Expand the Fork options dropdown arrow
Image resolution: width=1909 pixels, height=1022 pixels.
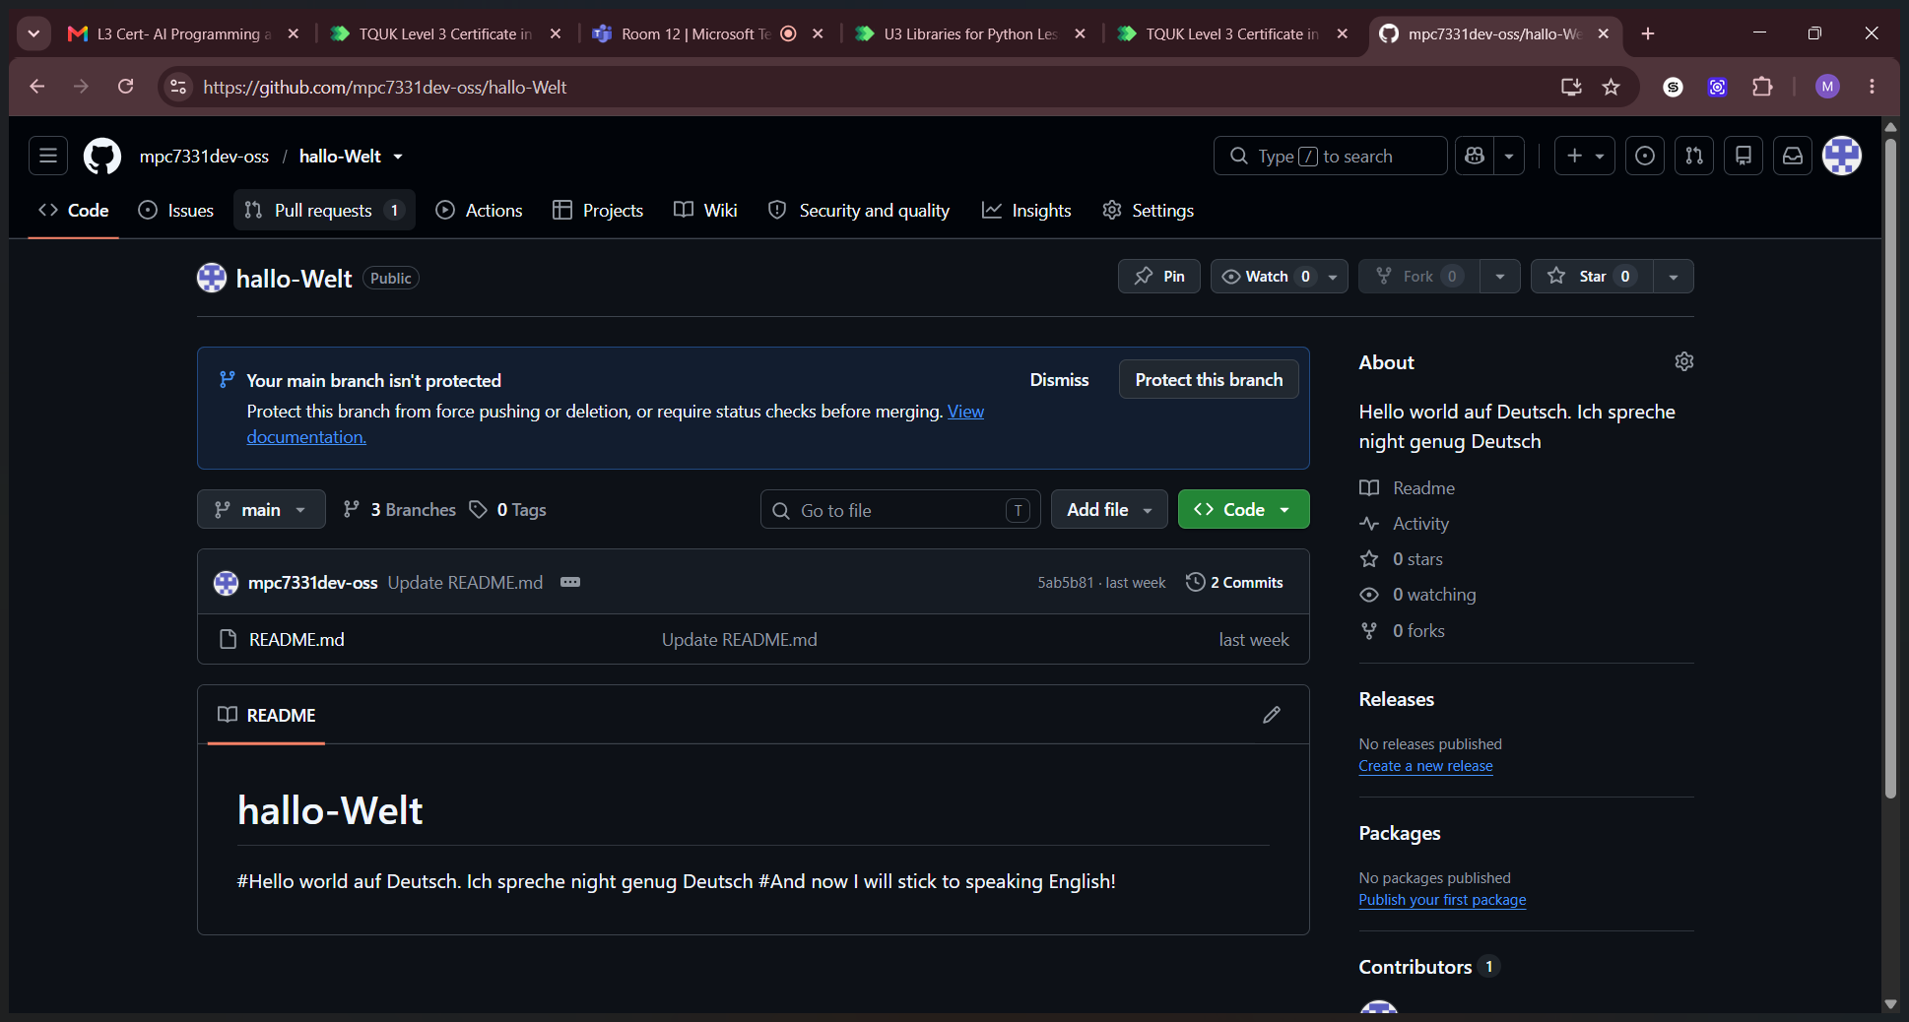click(1499, 276)
